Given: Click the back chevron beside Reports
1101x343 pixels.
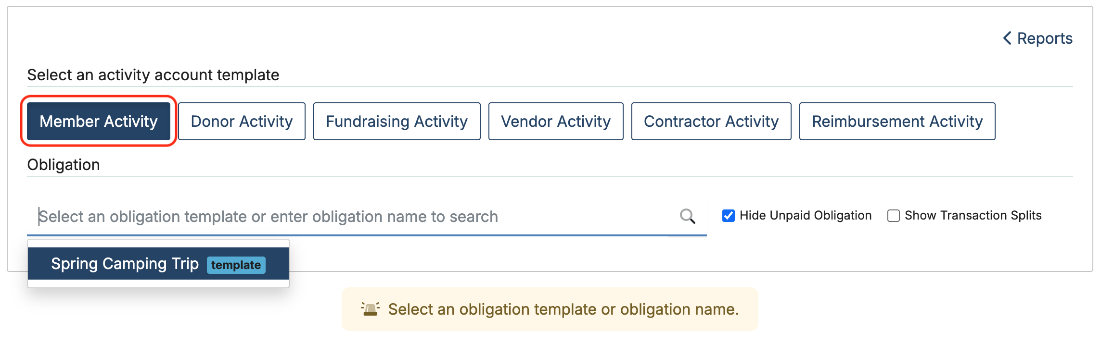Looking at the screenshot, I should [x=1007, y=38].
